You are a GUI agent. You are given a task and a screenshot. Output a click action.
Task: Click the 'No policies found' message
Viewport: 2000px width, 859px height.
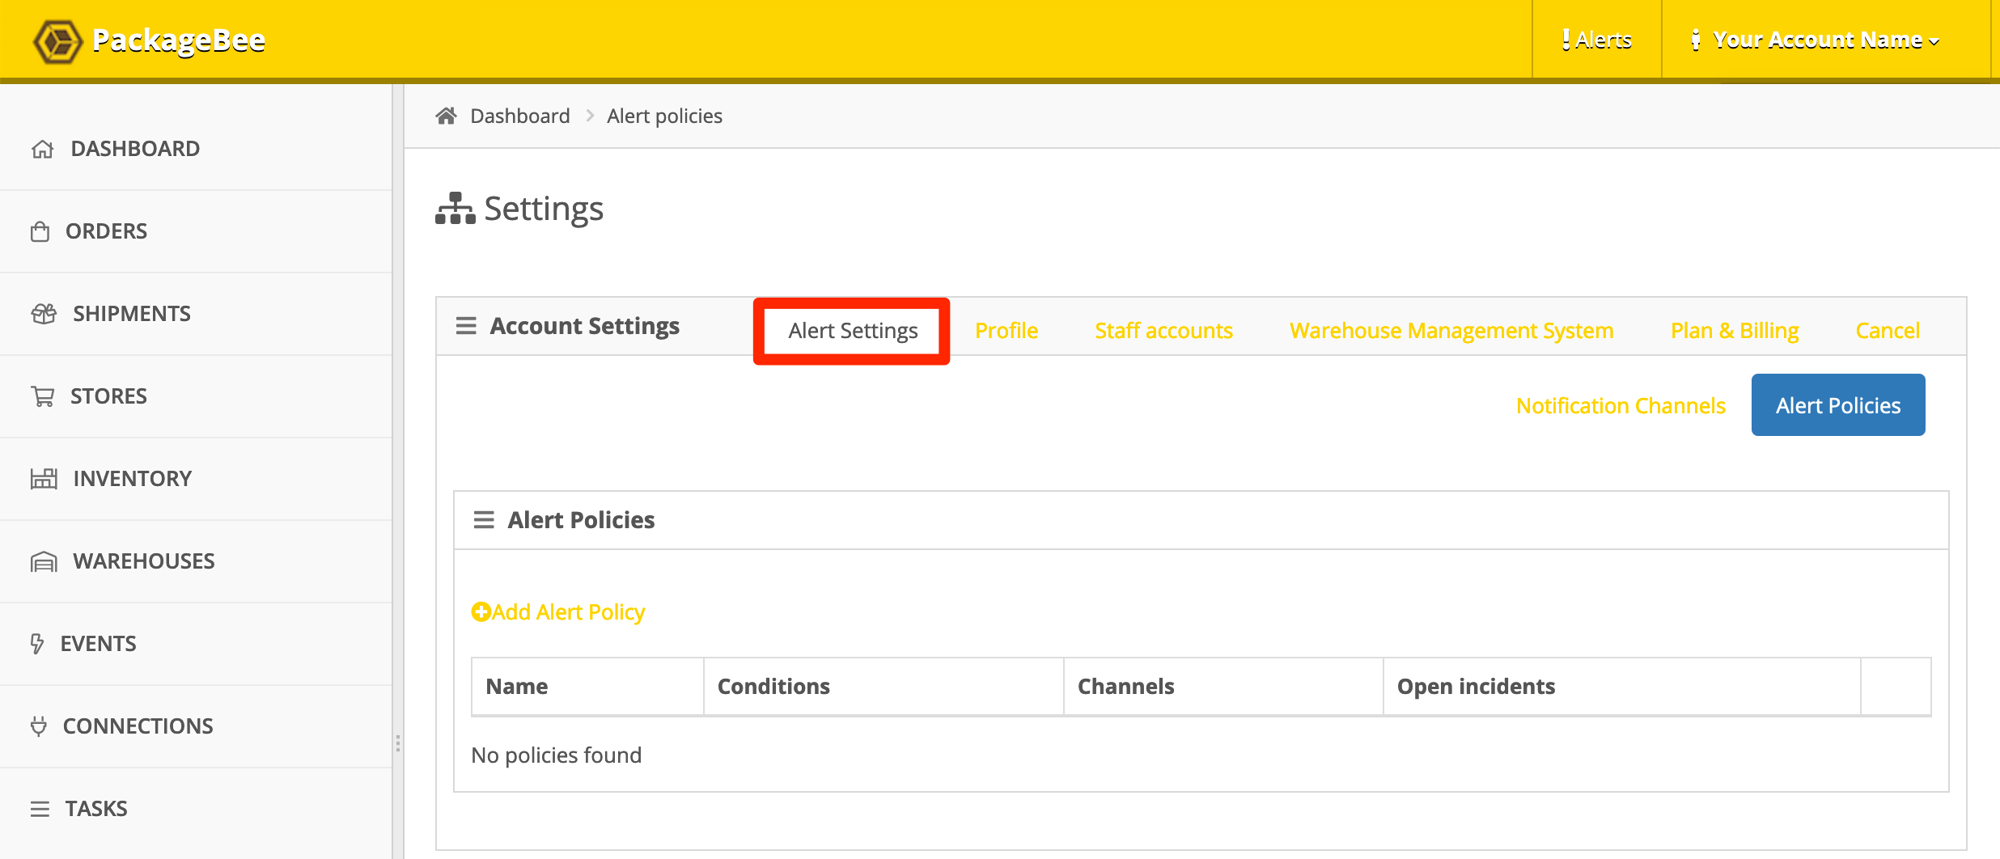click(557, 755)
